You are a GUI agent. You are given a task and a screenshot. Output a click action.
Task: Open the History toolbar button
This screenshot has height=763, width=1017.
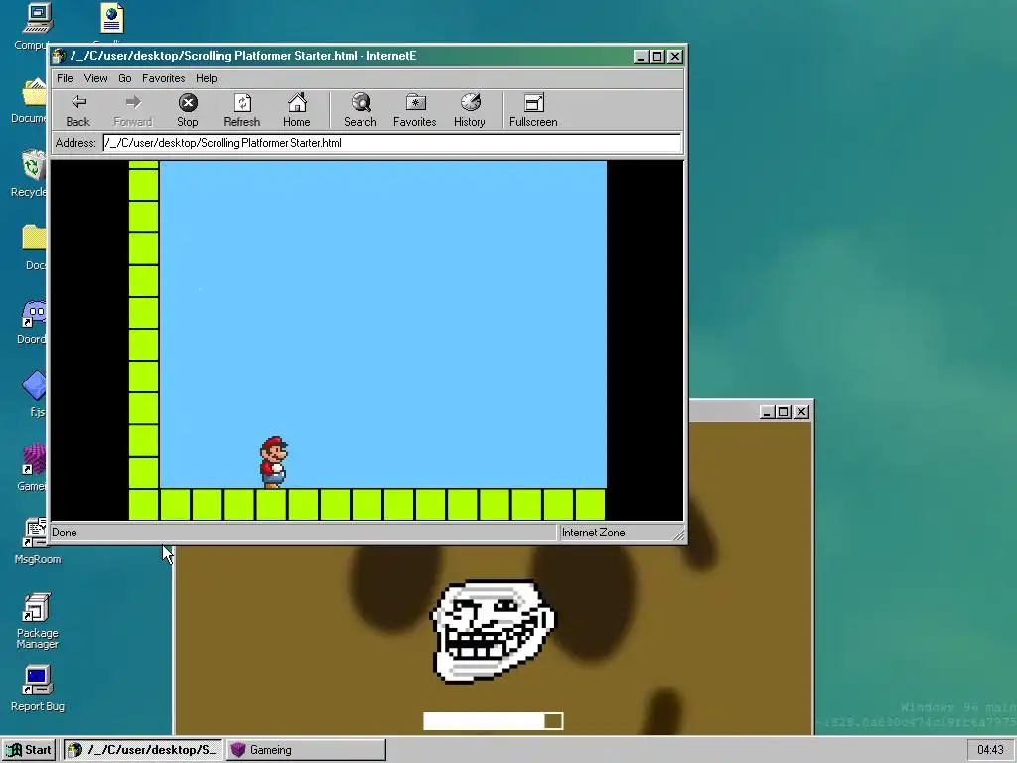[470, 110]
